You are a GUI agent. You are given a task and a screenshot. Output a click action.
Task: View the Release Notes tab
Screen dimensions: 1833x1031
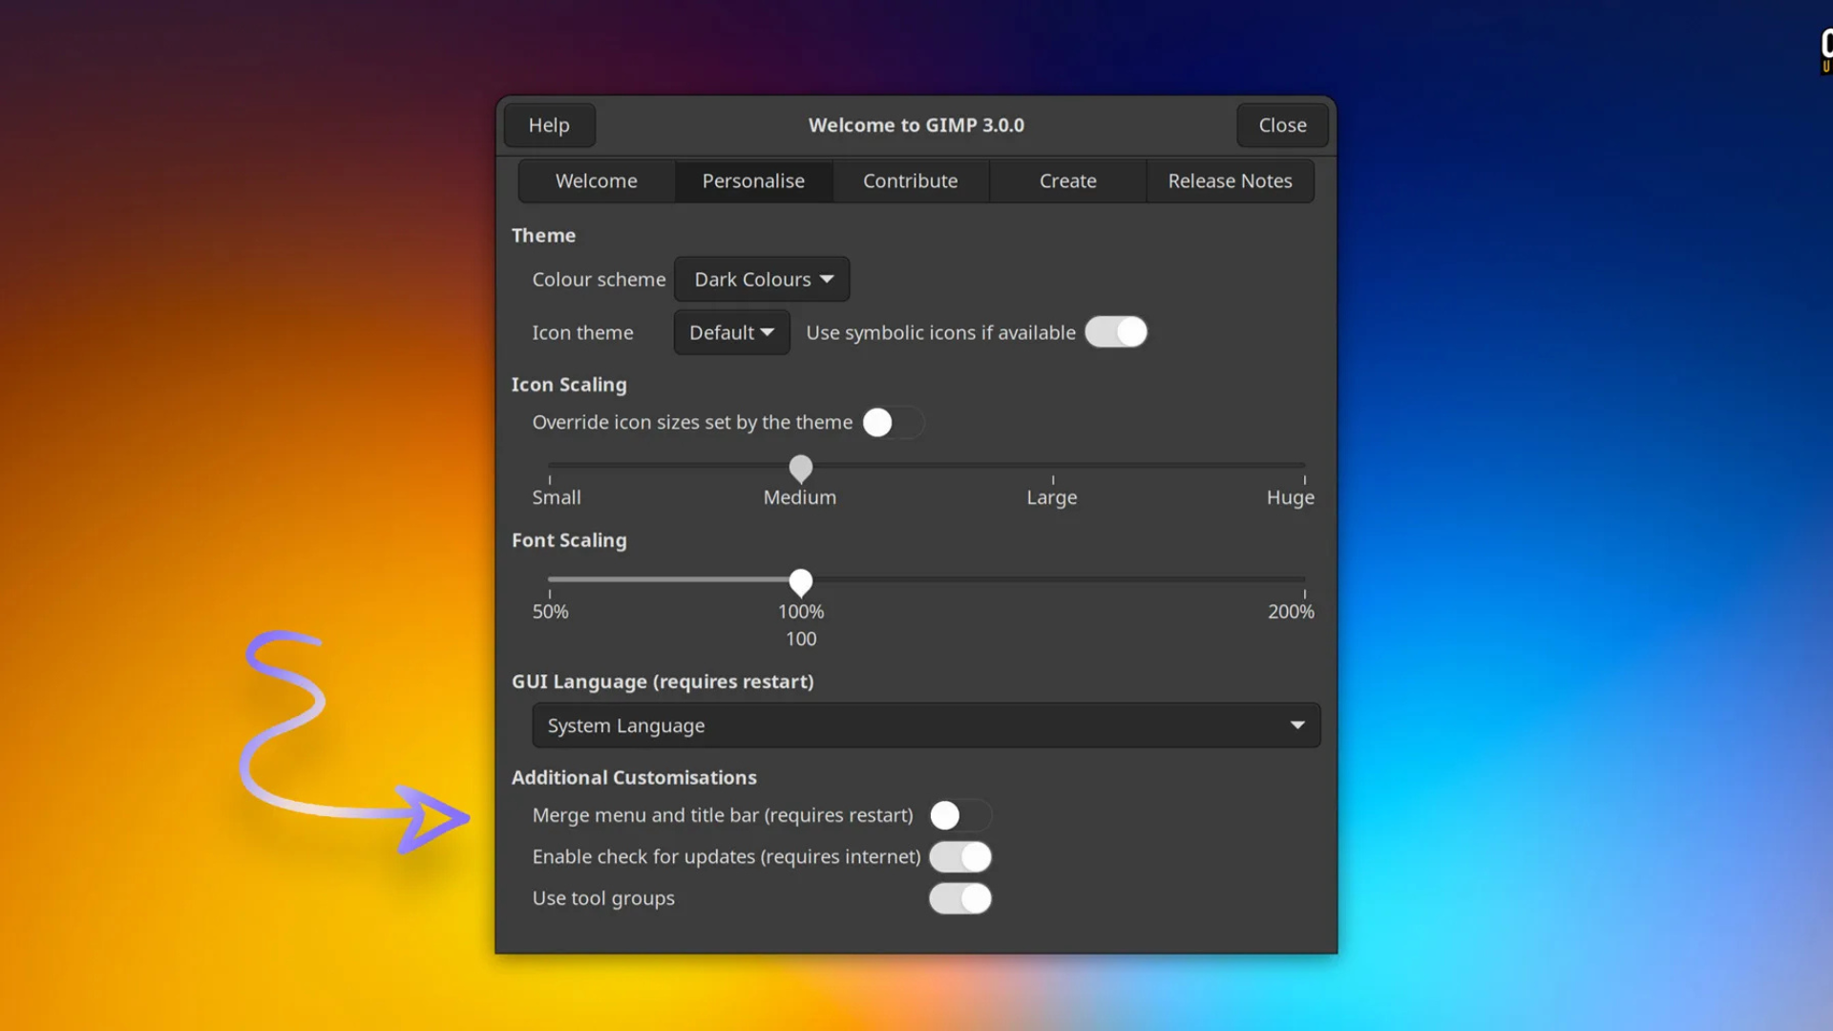(x=1230, y=181)
